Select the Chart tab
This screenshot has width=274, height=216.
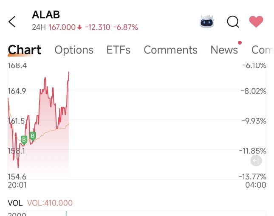coord(25,50)
